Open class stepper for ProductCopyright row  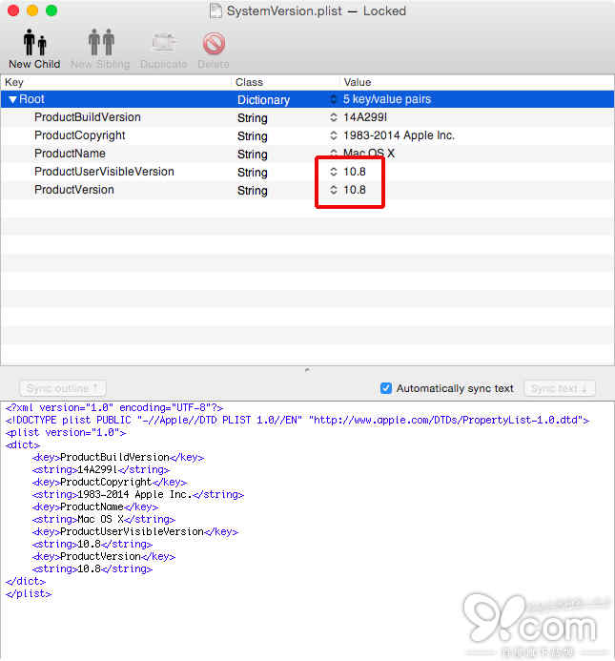click(334, 135)
